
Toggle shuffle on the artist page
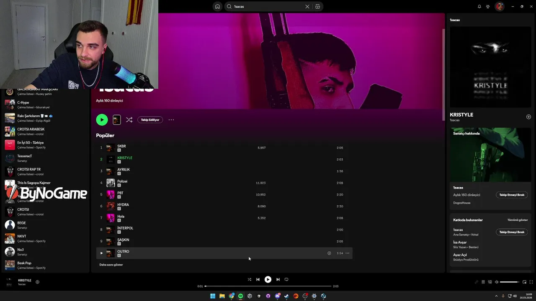tap(129, 120)
